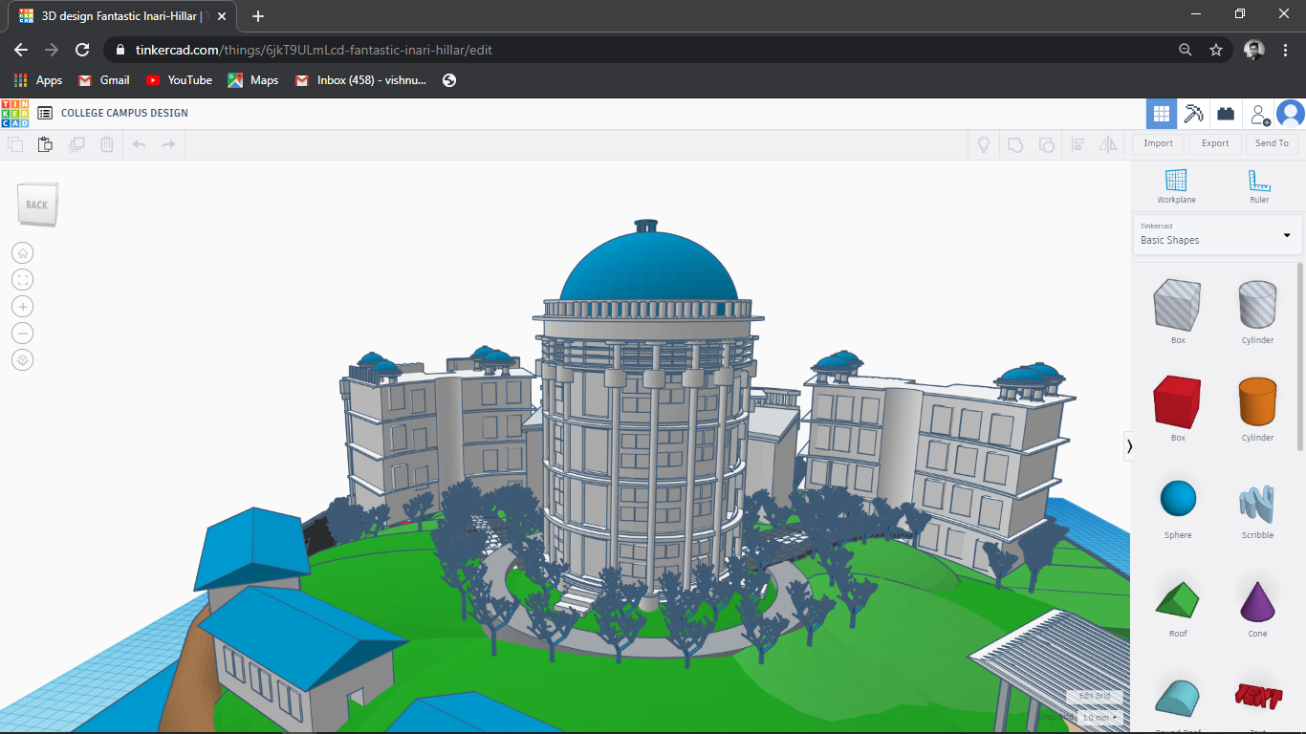
Task: Open the YouTube bookmark
Action: tap(179, 80)
